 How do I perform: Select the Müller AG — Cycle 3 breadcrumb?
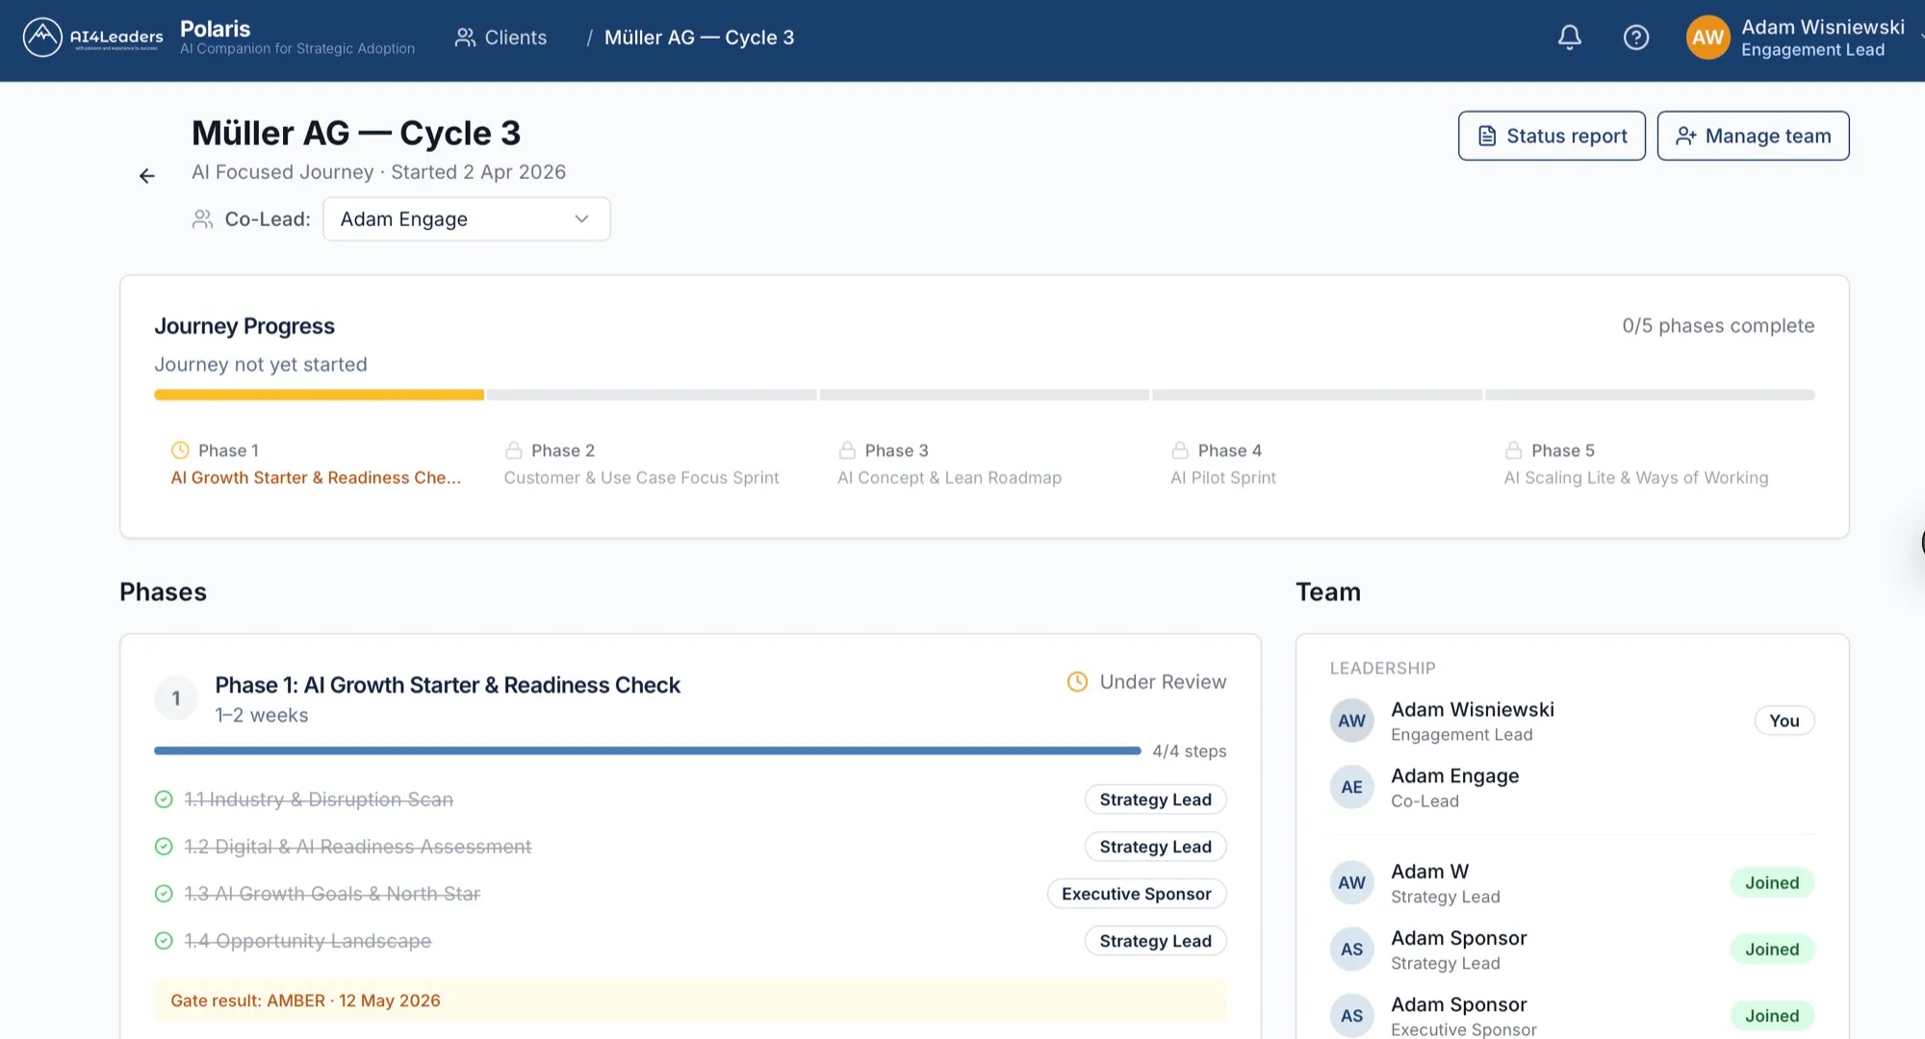pyautogui.click(x=700, y=38)
